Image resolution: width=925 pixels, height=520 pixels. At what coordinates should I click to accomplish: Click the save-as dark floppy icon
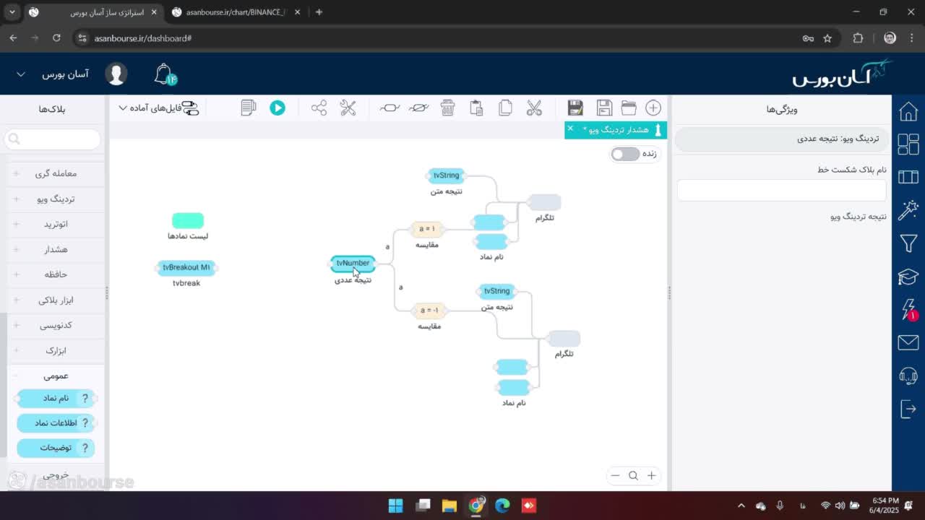575,108
